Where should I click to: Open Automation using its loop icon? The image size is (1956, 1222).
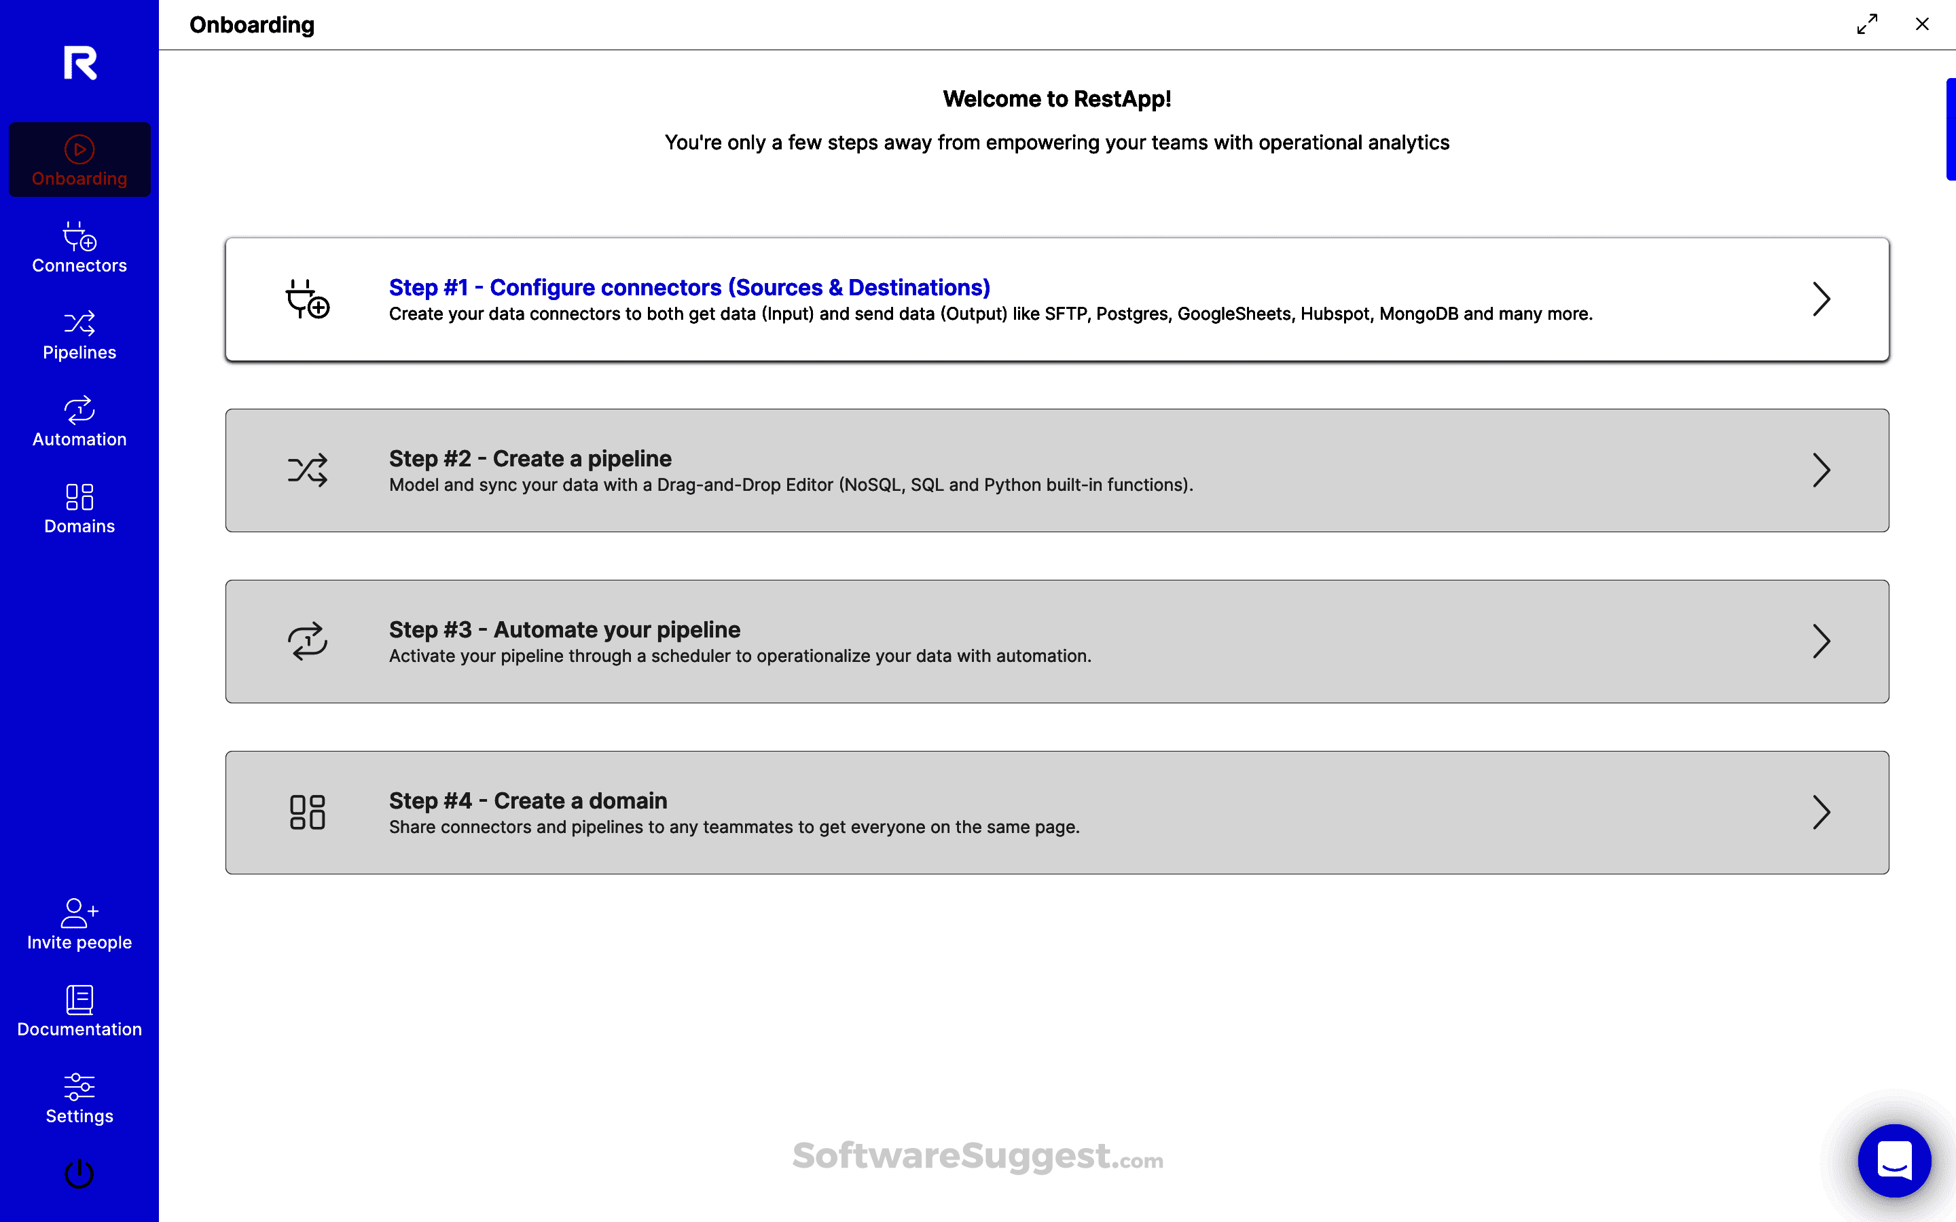(x=79, y=411)
